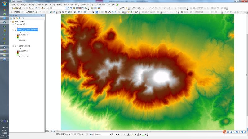248x139 pixels.
Task: Select the asama_LP_PointToRaster2 layer name
Action: pos(27,30)
